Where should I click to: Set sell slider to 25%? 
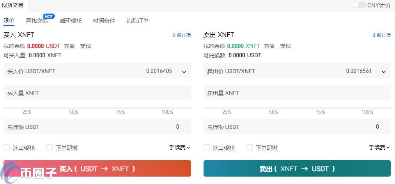click(227, 112)
